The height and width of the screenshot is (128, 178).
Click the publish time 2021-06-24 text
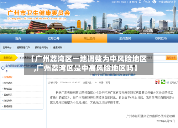(70, 83)
